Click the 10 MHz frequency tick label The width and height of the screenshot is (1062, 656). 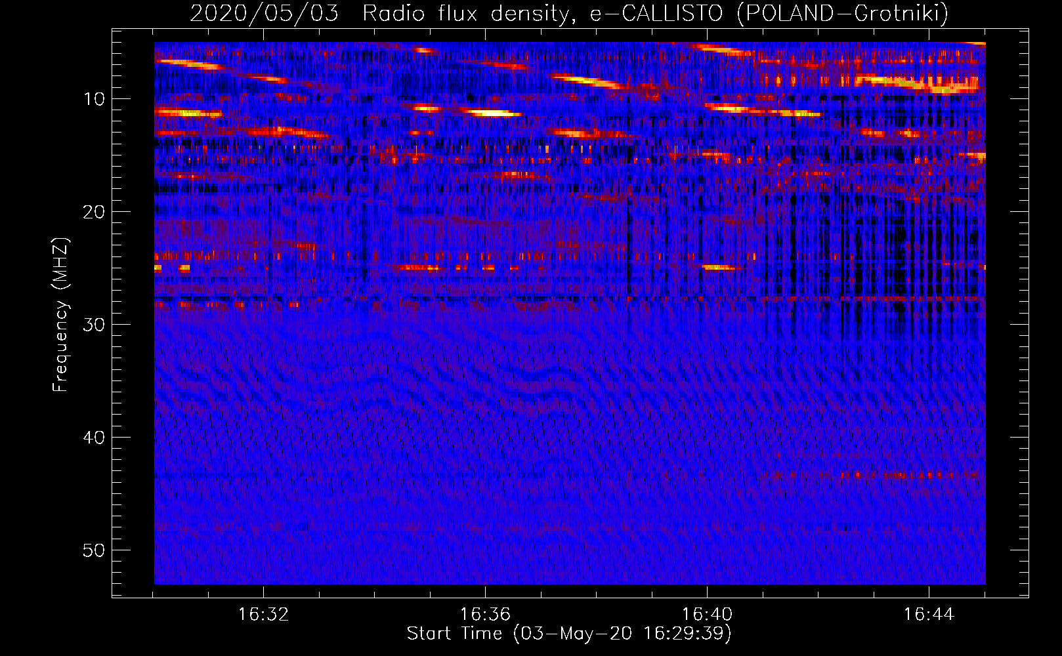point(95,99)
